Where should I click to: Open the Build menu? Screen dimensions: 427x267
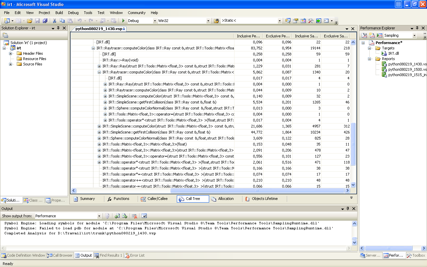(59, 13)
